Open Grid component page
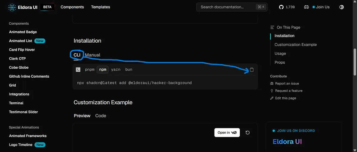357x152 pixels. [x=12, y=85]
